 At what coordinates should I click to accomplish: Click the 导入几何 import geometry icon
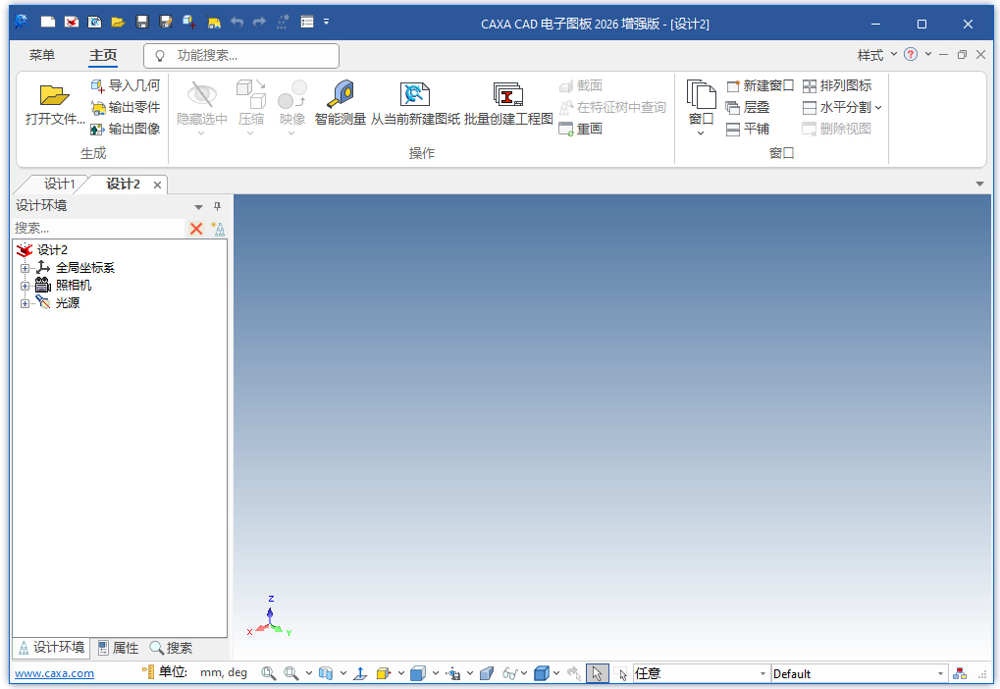pyautogui.click(x=97, y=85)
